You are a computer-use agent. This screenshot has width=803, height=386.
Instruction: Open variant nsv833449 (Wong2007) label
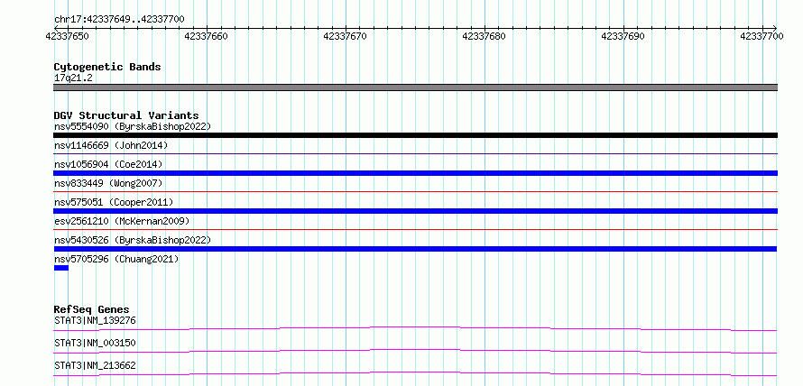click(108, 183)
